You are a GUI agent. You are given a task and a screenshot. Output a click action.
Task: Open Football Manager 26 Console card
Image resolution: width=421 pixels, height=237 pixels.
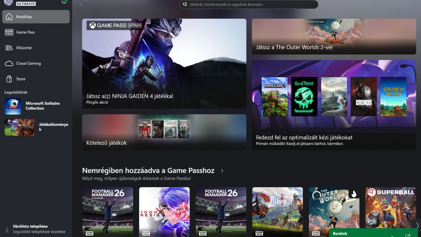[108, 212]
